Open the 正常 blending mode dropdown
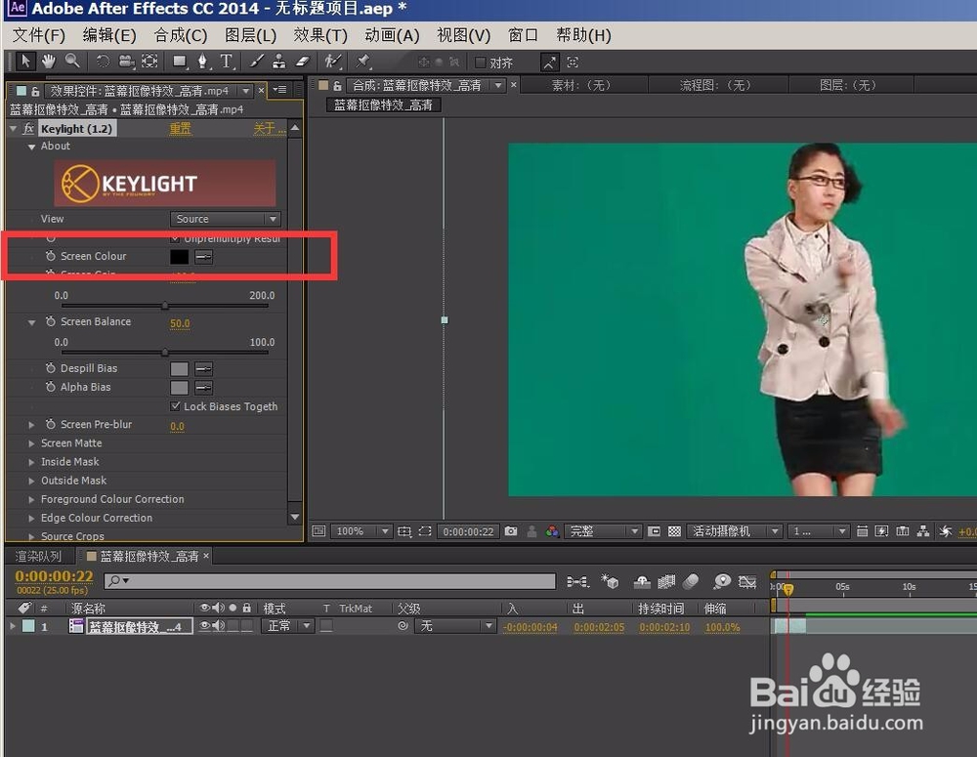Image resolution: width=977 pixels, height=757 pixels. click(x=288, y=625)
